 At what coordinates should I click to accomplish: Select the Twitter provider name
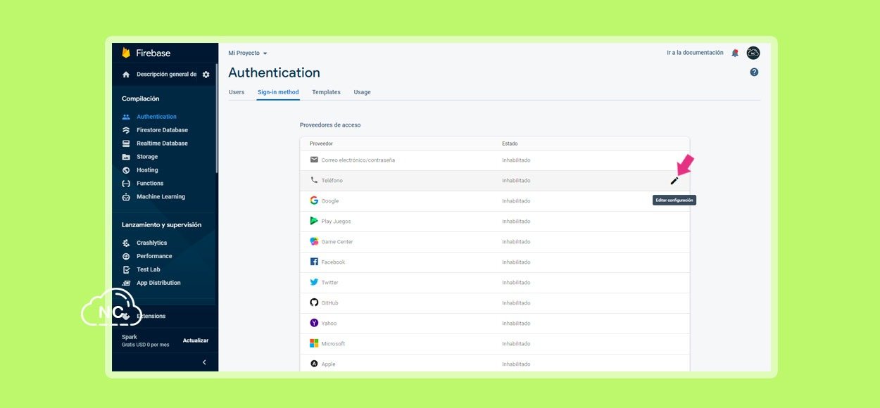(x=330, y=283)
